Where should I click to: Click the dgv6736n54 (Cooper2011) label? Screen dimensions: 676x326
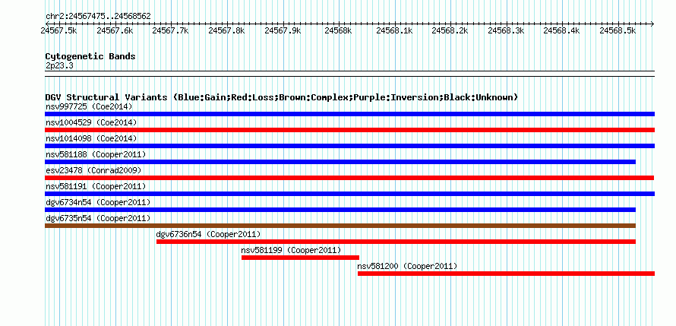click(208, 234)
